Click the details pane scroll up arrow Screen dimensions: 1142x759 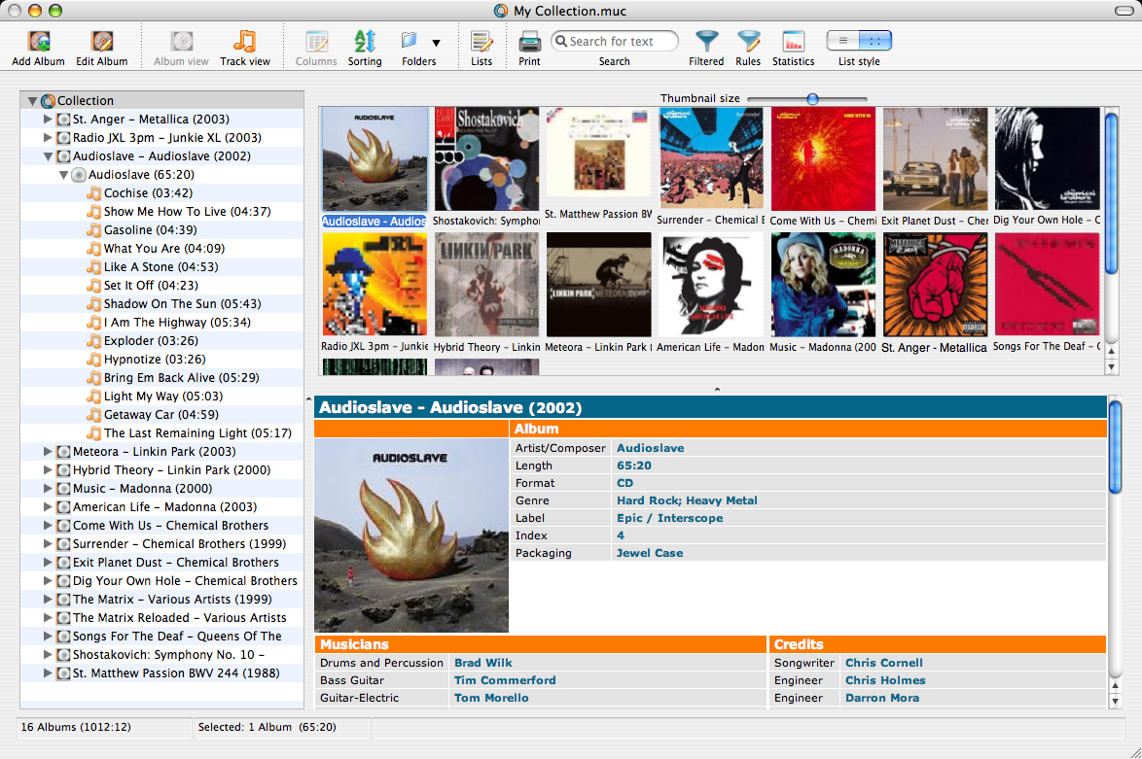click(x=1115, y=686)
